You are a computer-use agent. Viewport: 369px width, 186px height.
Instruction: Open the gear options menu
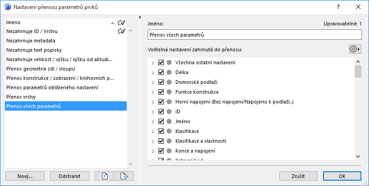[355, 49]
